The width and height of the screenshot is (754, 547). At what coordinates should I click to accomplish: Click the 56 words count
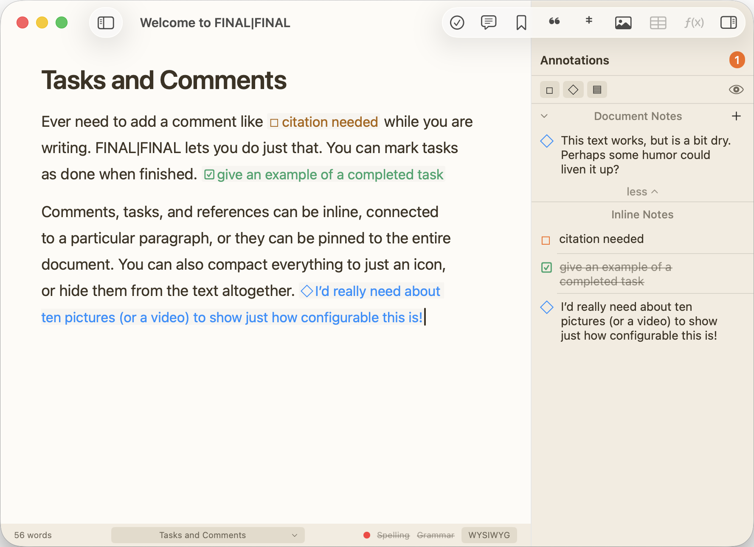33,535
